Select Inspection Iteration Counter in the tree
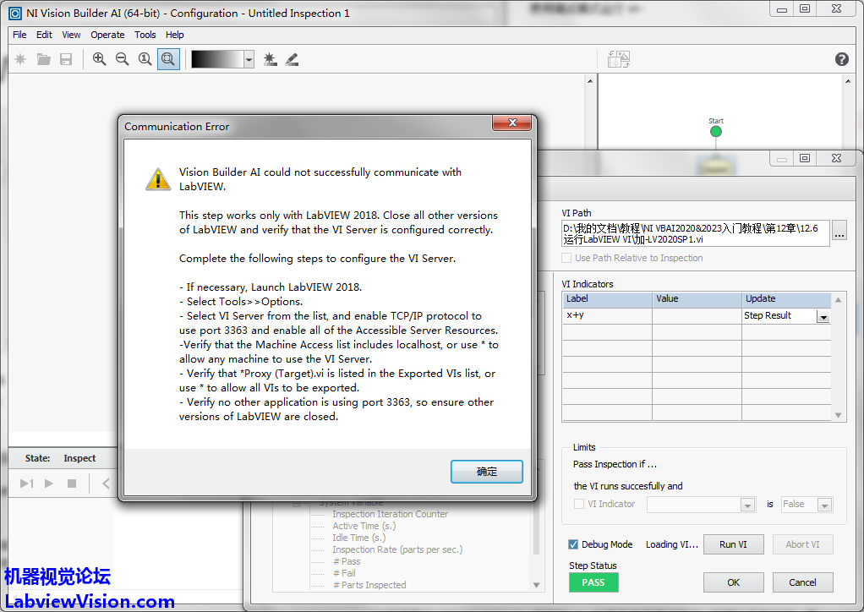This screenshot has height=612, width=864. tap(390, 514)
